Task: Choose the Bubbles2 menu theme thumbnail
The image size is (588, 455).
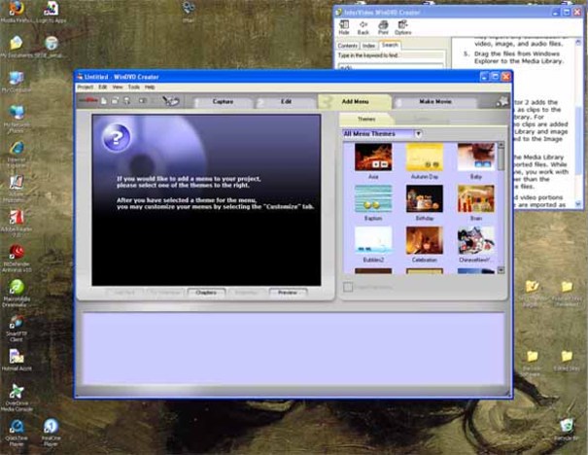Action: [373, 240]
